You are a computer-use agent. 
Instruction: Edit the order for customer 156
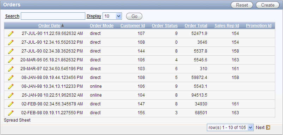click(11, 113)
